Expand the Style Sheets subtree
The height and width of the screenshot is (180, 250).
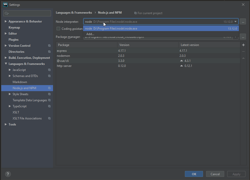pyautogui.click(x=10, y=94)
